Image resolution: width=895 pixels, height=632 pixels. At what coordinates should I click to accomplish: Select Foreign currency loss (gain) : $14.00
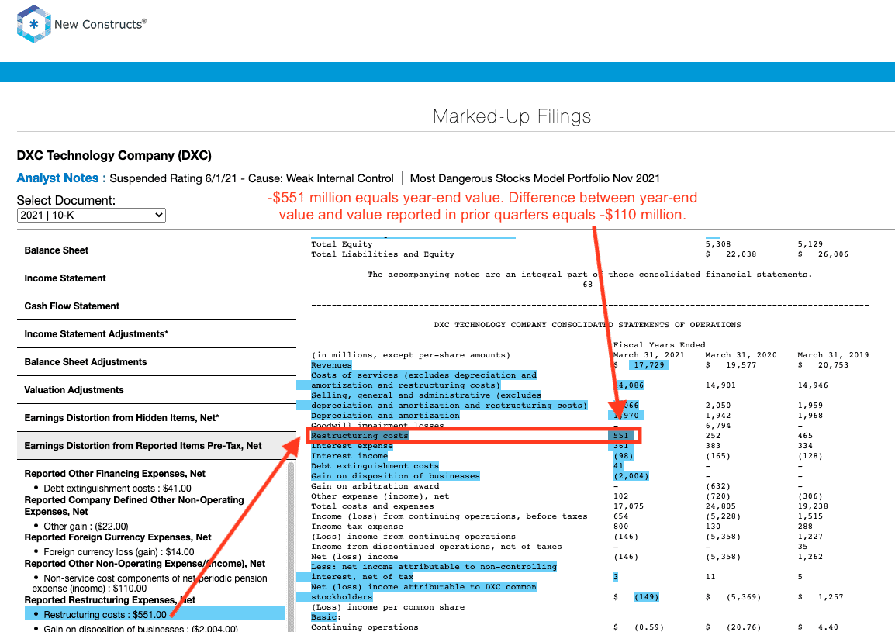pos(119,552)
